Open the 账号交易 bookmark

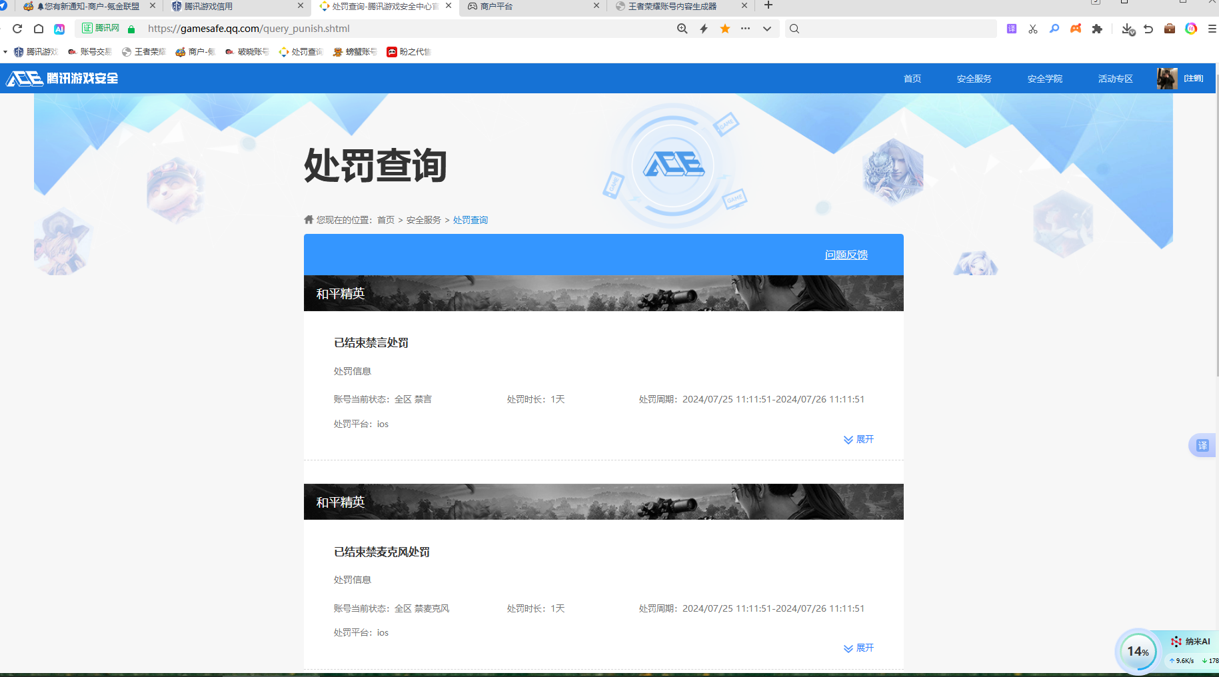(90, 51)
